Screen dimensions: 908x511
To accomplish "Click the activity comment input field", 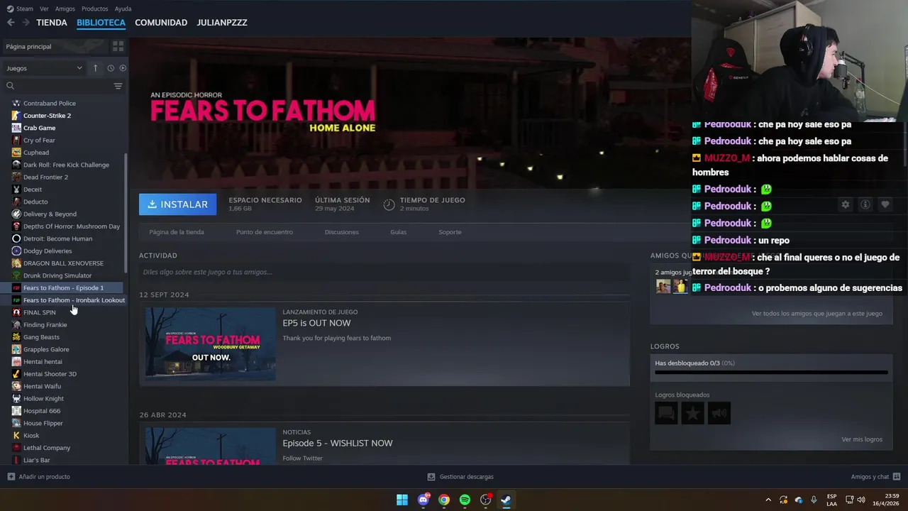I will [x=384, y=272].
